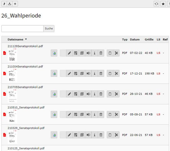Click the upload files icon in top toolbar
The image size is (170, 151).
point(9,4)
